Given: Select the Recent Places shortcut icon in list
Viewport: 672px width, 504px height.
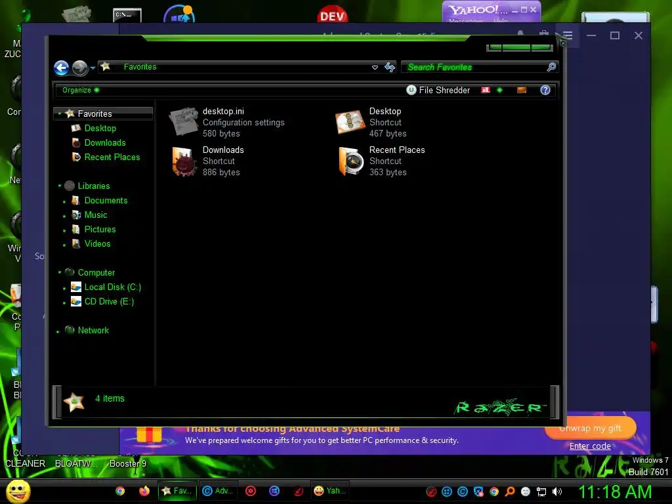Looking at the screenshot, I should click(x=351, y=161).
